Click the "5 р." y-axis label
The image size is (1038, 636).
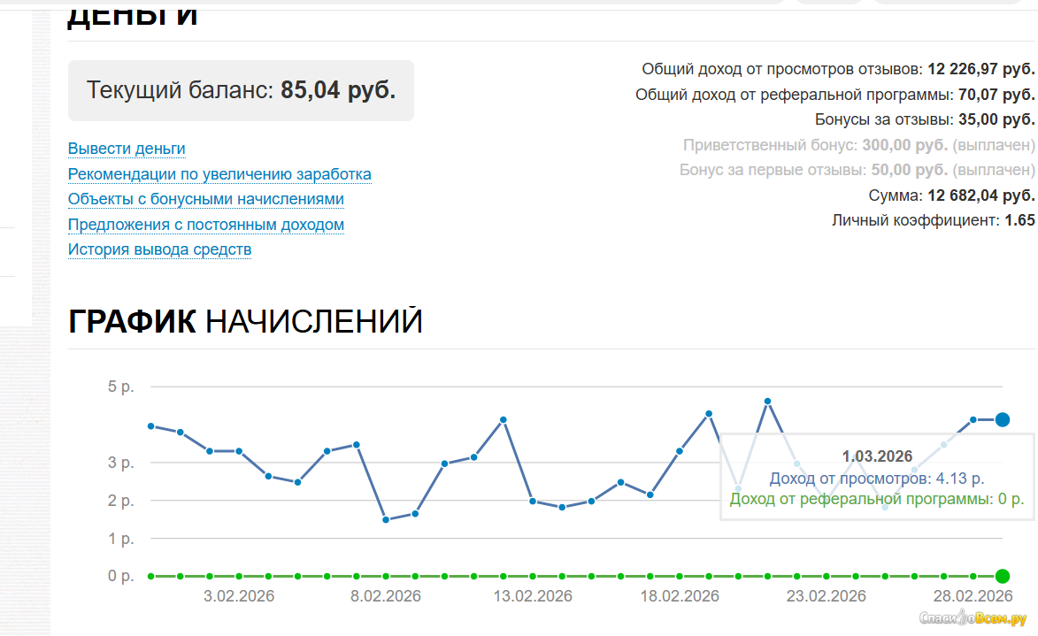click(x=119, y=387)
